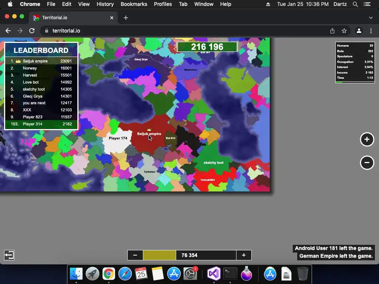
Task: Open Visual Studio from the dock
Action: click(214, 274)
